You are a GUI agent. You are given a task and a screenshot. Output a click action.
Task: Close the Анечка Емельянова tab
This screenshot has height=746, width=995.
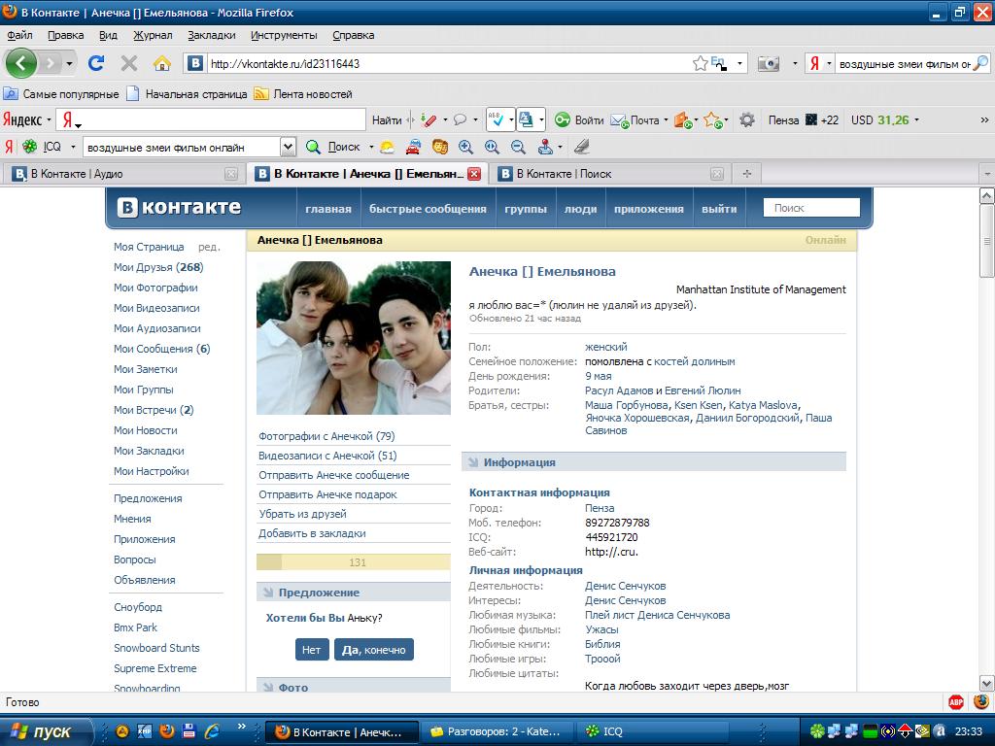pos(474,174)
